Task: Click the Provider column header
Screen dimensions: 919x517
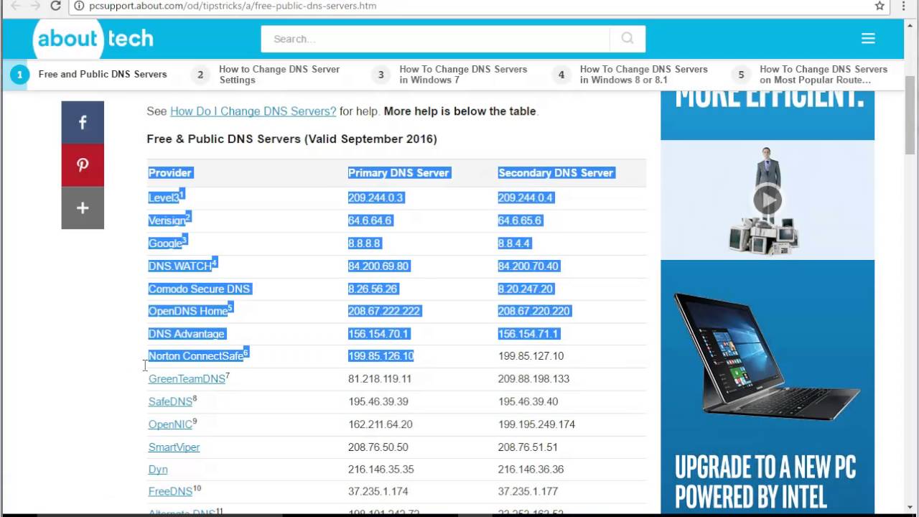Action: coord(170,173)
